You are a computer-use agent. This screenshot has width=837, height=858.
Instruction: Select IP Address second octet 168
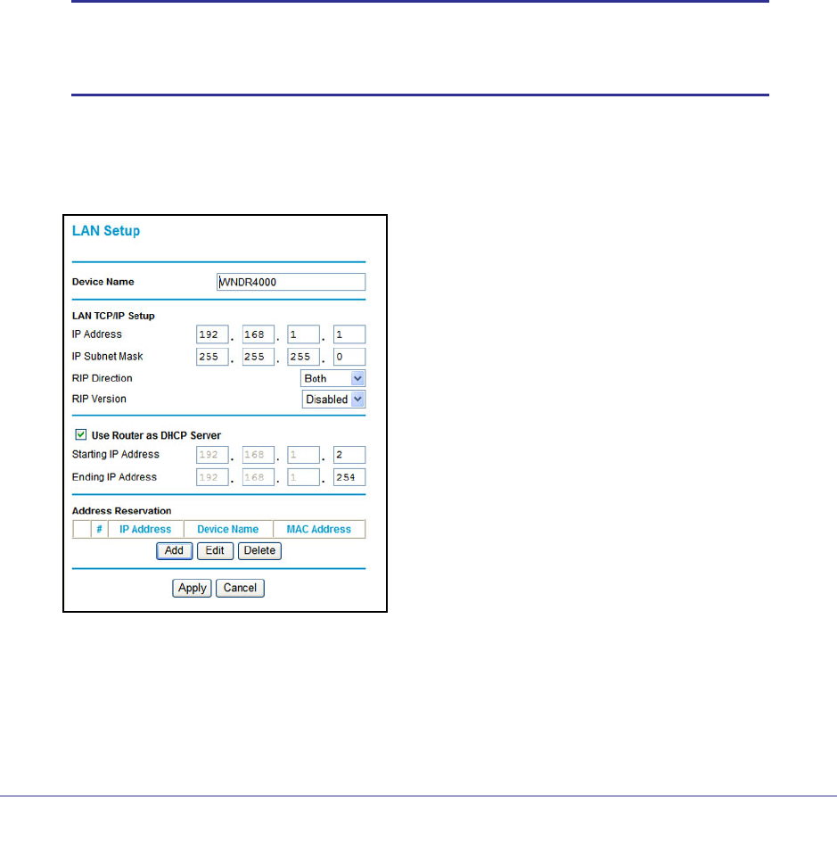[x=258, y=334]
